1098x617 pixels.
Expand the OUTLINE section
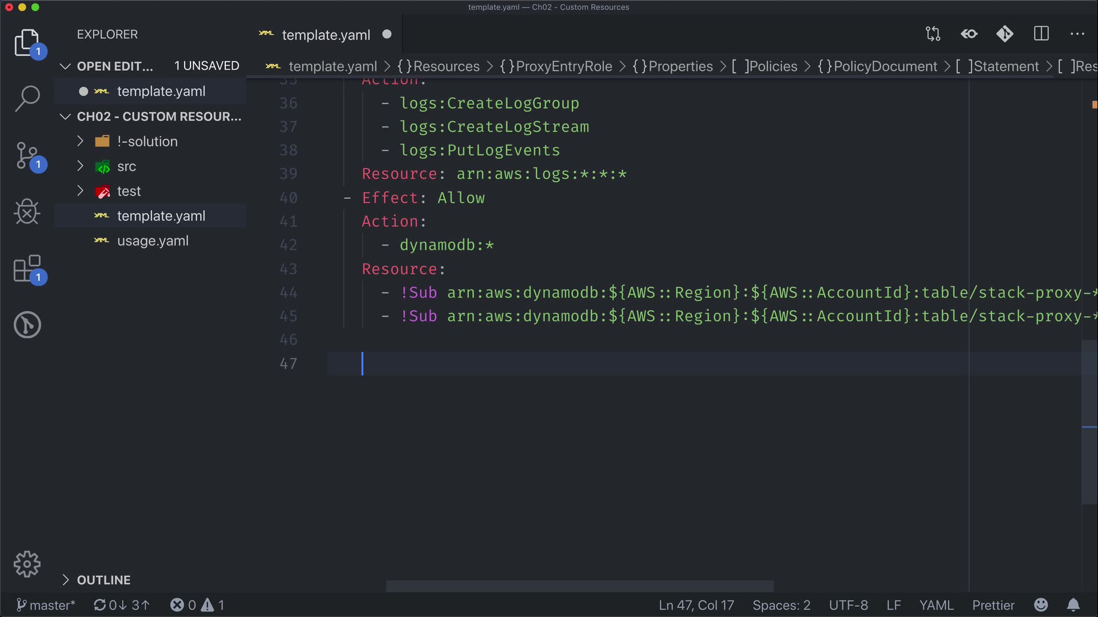104,580
